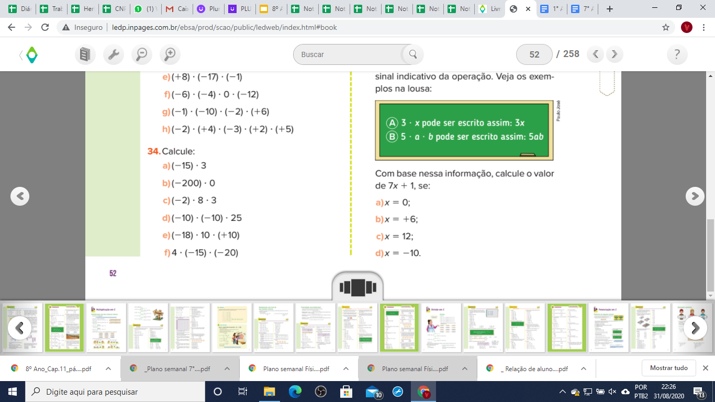The width and height of the screenshot is (715, 402).
Task: Click the bookmark ribbon on the page corner
Action: coord(607,84)
